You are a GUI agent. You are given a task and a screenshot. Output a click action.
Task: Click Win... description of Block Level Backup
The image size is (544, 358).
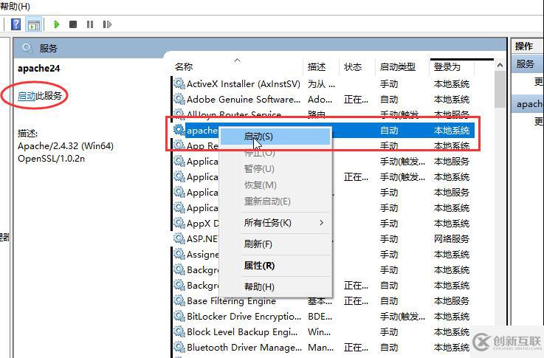(x=319, y=332)
